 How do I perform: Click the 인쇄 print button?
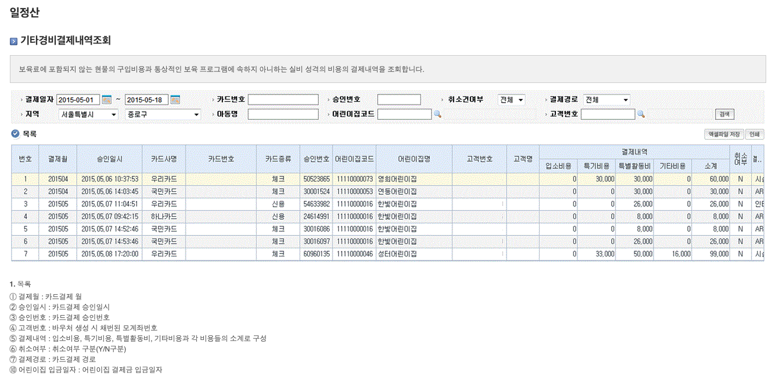point(755,134)
